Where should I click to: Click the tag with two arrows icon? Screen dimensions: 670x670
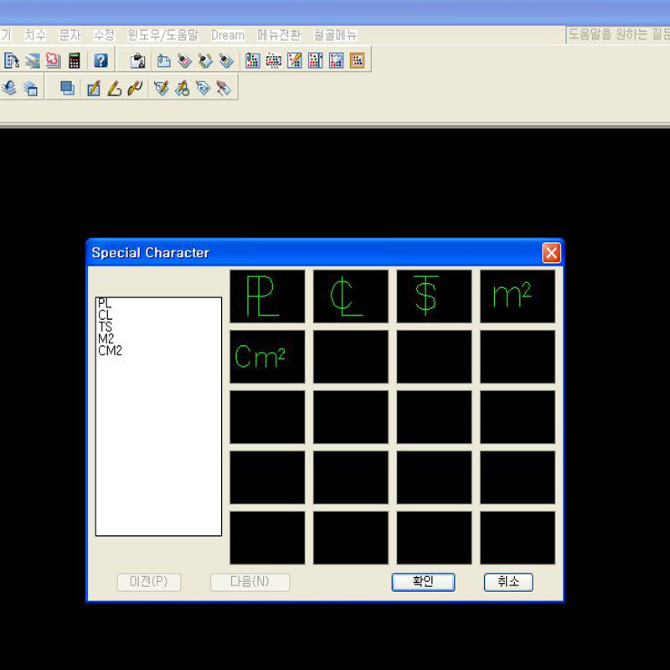pyautogui.click(x=204, y=88)
